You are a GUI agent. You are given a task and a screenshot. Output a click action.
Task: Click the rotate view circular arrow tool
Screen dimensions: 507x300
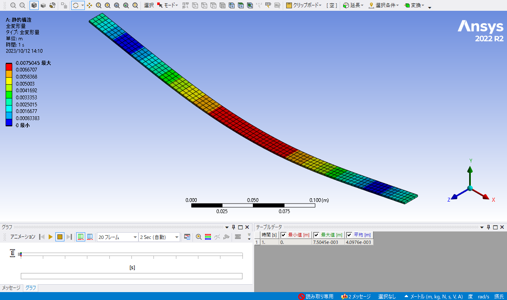76,5
